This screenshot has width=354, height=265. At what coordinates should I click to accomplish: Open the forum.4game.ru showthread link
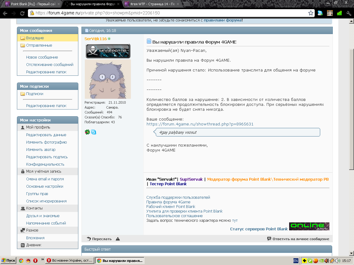(x=200, y=124)
